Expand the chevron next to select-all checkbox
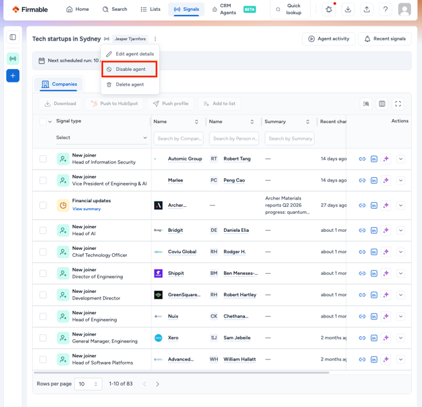 50,122
